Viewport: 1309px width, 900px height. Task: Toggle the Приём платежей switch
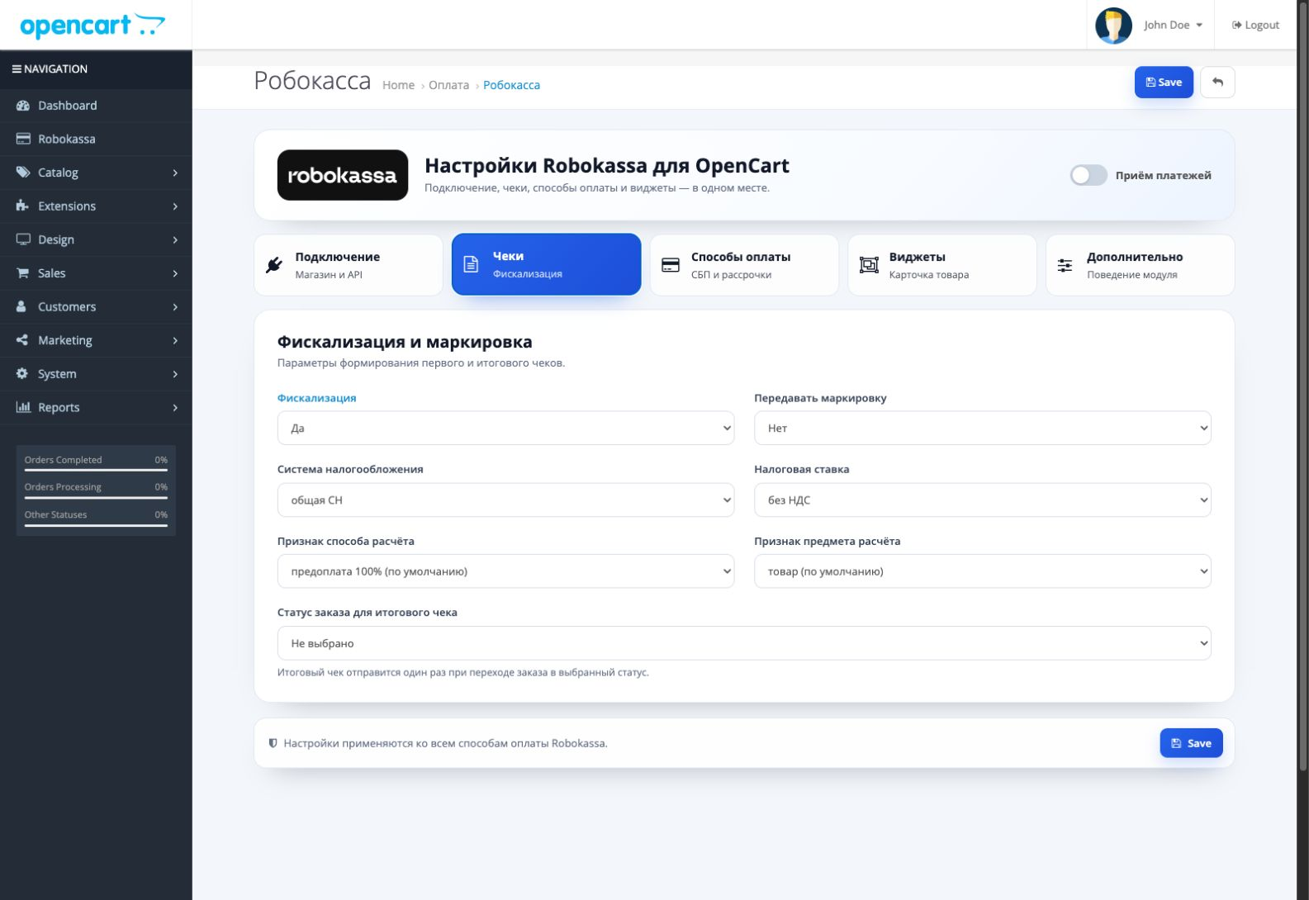pyautogui.click(x=1088, y=175)
